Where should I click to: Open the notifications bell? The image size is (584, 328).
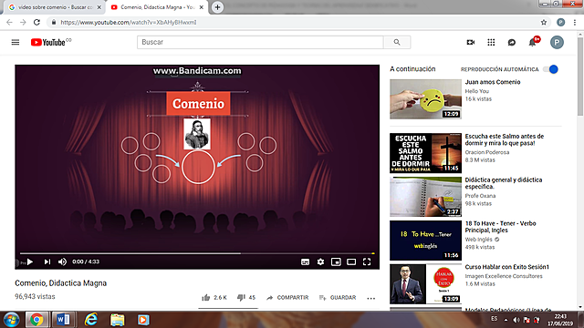point(533,43)
